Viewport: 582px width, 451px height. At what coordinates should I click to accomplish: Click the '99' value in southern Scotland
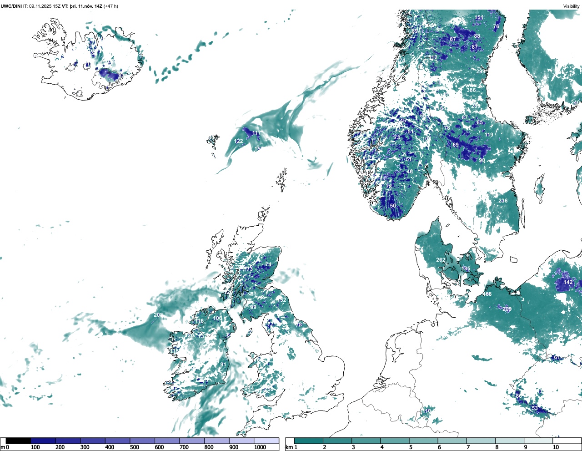[x=253, y=307]
